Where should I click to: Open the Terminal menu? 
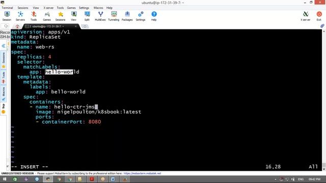point(7,8)
